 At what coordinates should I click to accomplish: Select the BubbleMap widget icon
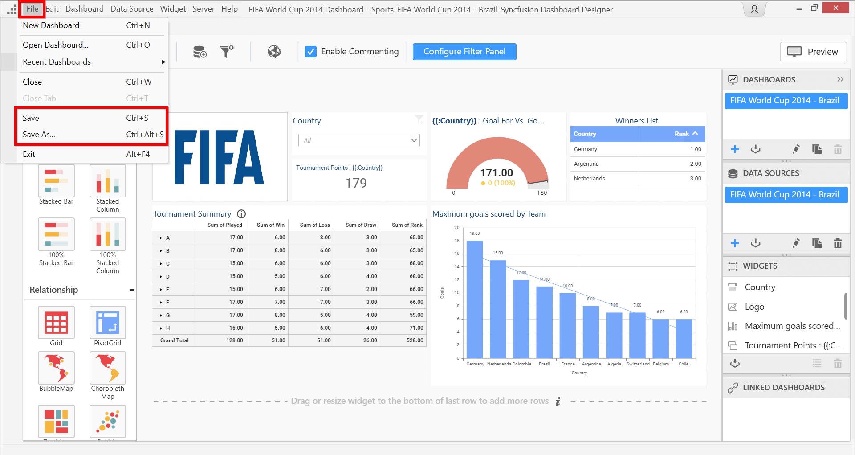click(56, 368)
